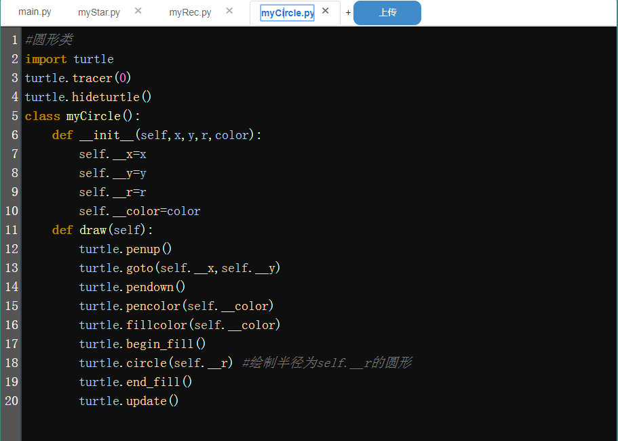Click line number 11 in gutter
618x441 pixels.
12,230
